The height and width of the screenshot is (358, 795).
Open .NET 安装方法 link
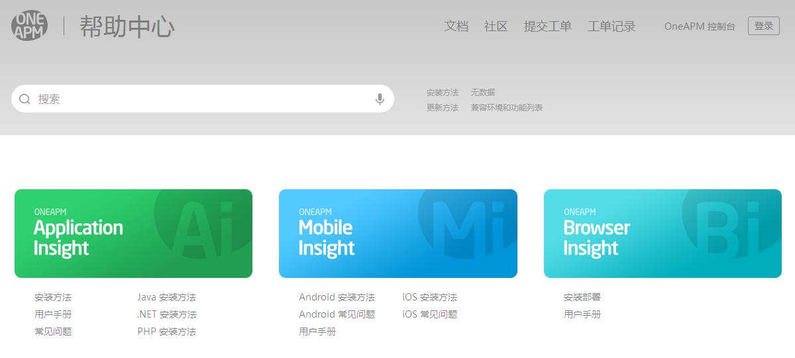(x=167, y=314)
